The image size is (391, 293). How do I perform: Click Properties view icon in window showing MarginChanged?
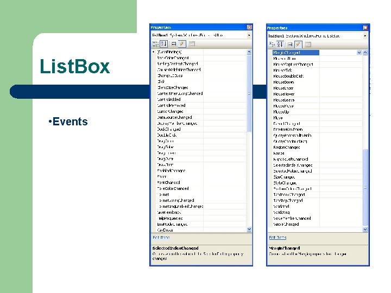pyautogui.click(x=290, y=44)
